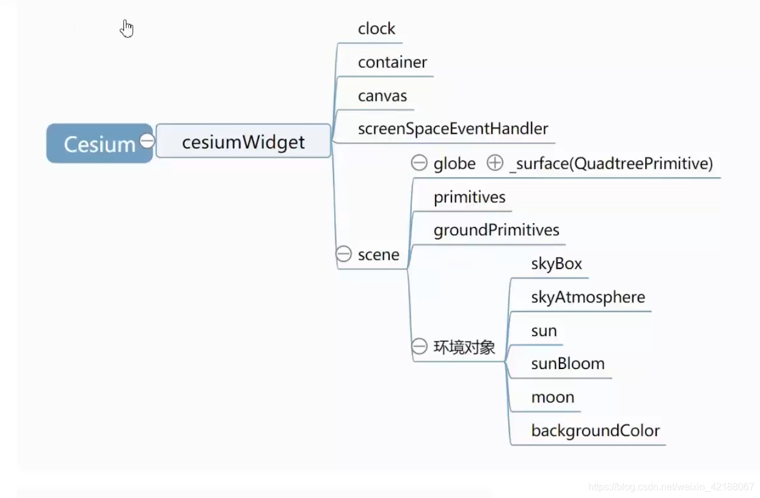Screen dimensions: 760x498
Task: Collapse the Cesium root node
Action: [x=147, y=141]
